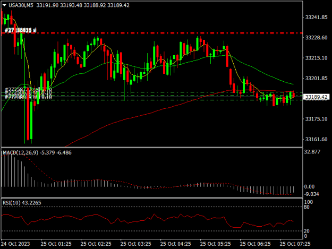This screenshot has height=249, width=332.
Task: Select the OHLC values 33191.90 33193.48 33188.92 33189.42
Action: click(x=83, y=5)
